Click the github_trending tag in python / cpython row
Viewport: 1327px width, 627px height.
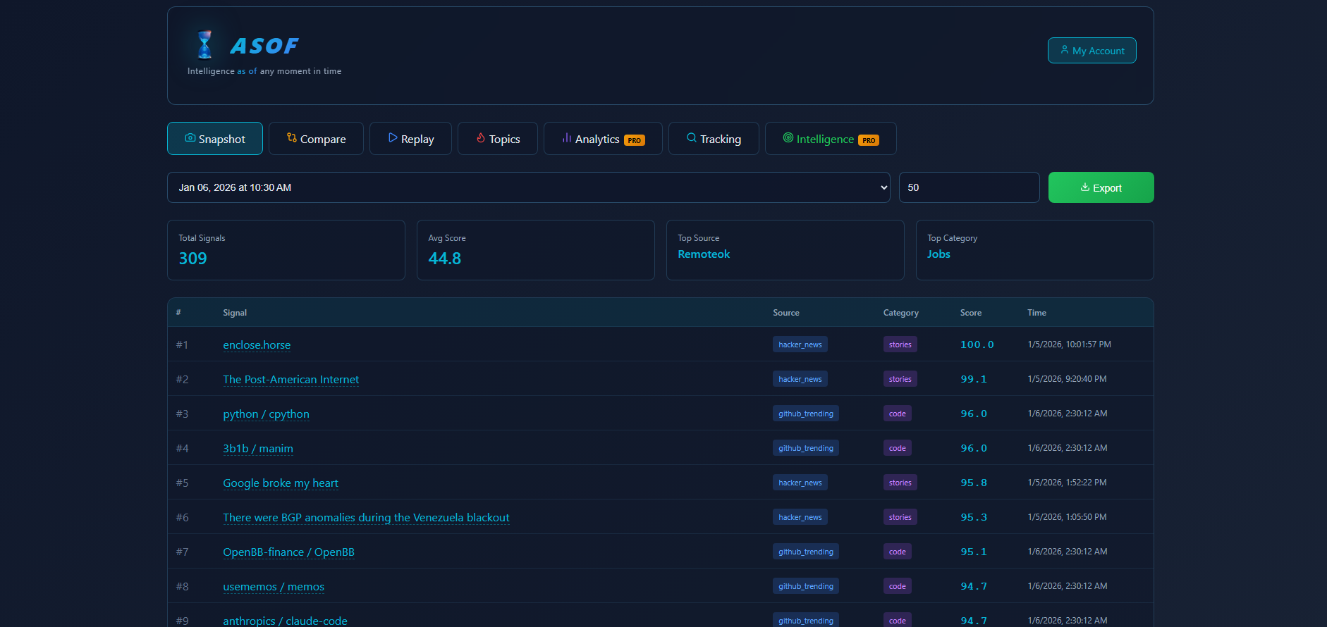coord(806,414)
